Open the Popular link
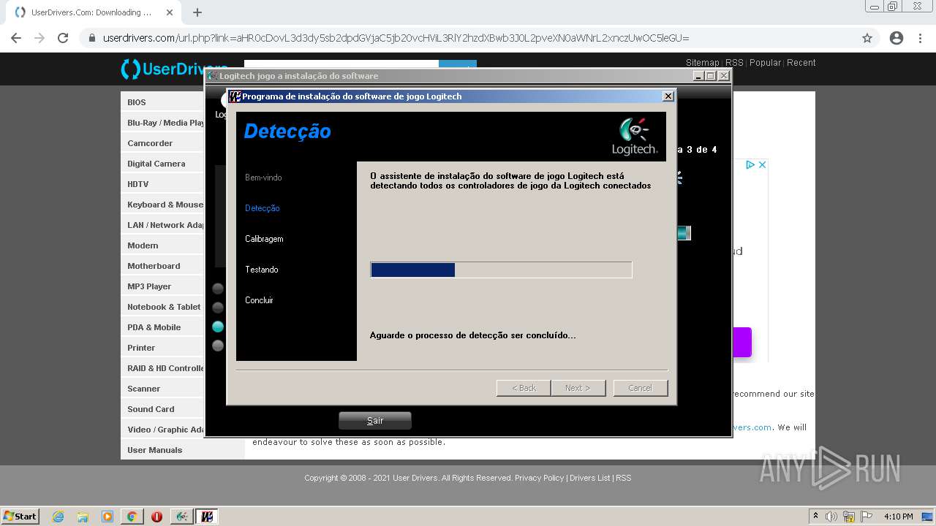Viewport: 936px width, 526px height. (x=765, y=63)
